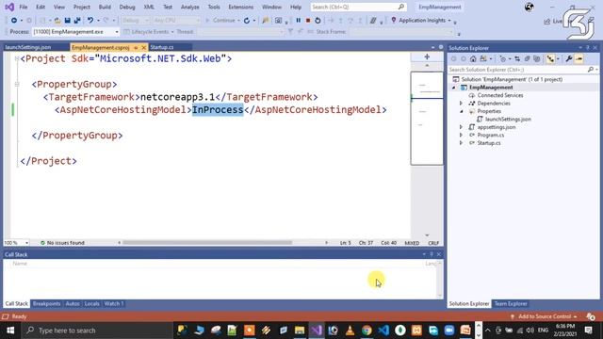Click the Live Share icon
This screenshot has height=339, width=603.
(x=546, y=22)
